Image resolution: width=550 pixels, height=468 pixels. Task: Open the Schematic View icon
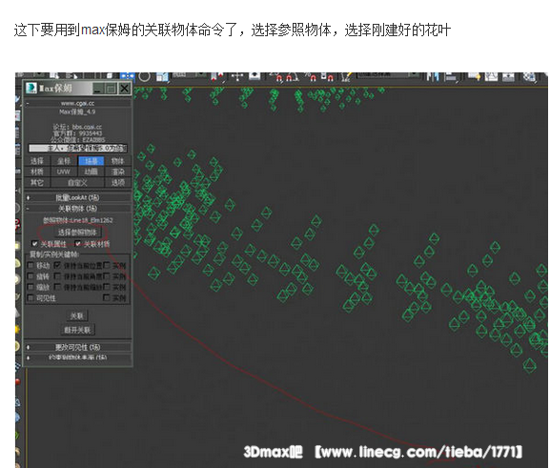(x=509, y=77)
